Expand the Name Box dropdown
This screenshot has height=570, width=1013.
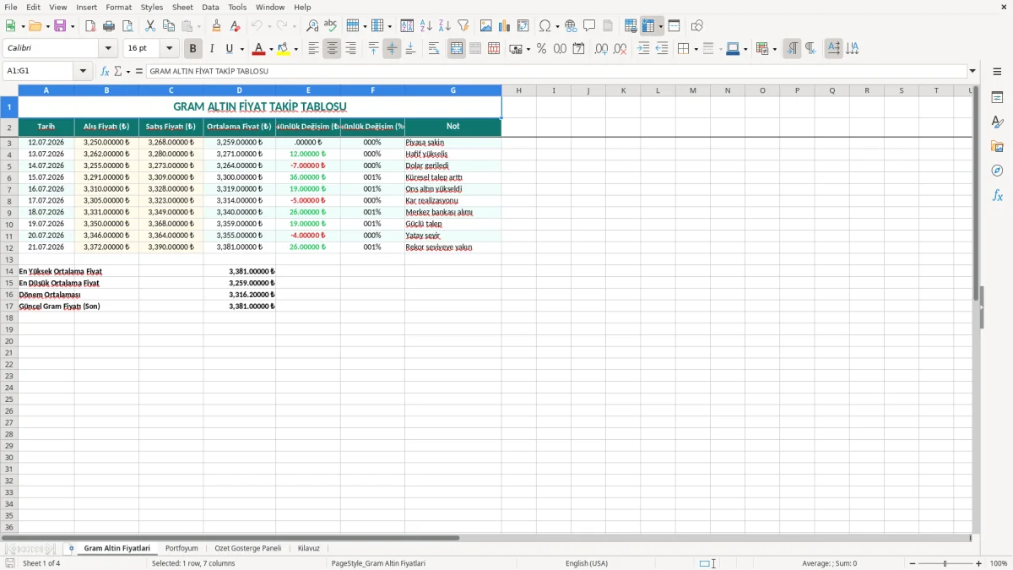pyautogui.click(x=83, y=71)
